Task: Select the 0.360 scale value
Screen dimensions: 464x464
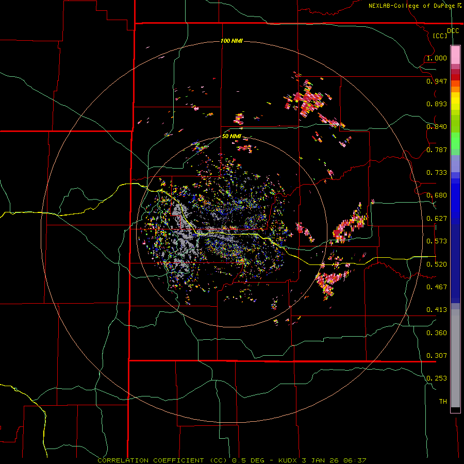Action: coord(437,333)
